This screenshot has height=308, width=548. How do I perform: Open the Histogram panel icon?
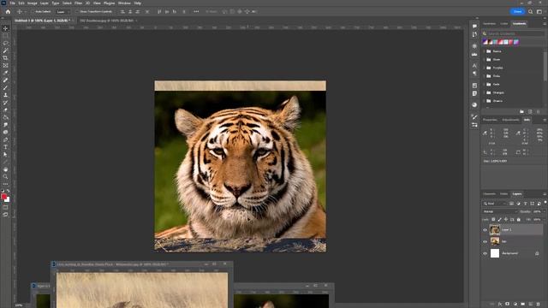click(474, 55)
